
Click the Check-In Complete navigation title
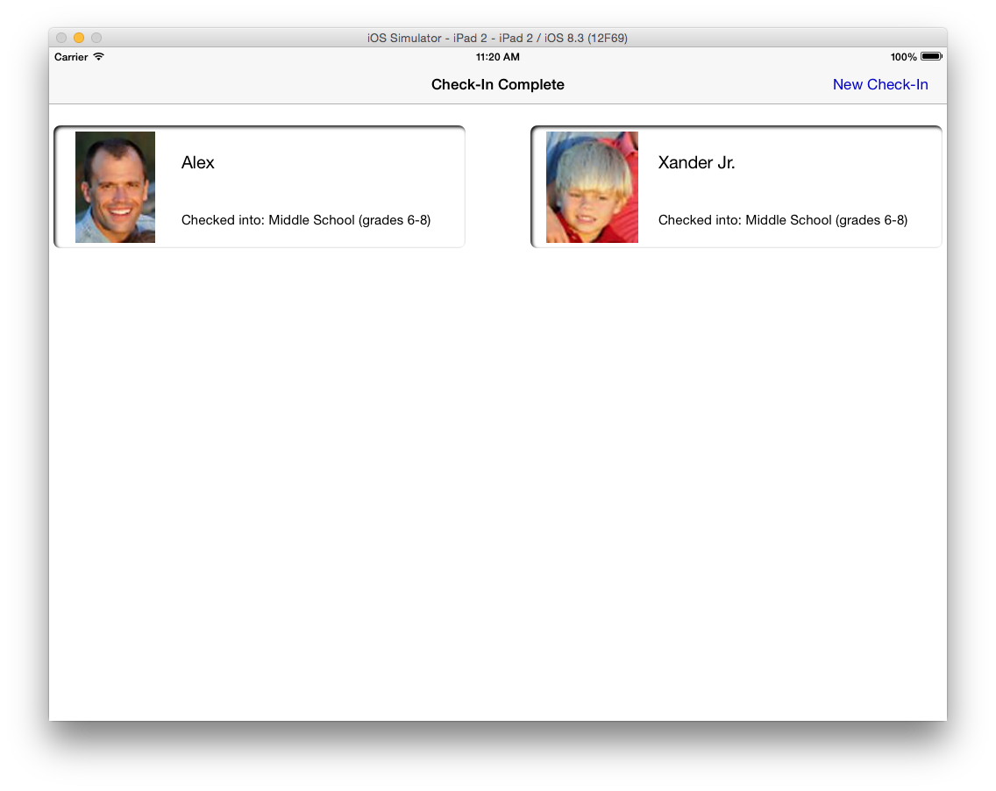click(497, 85)
